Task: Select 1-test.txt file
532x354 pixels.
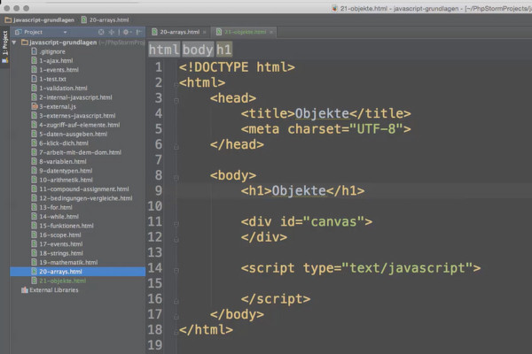Action: coord(52,79)
